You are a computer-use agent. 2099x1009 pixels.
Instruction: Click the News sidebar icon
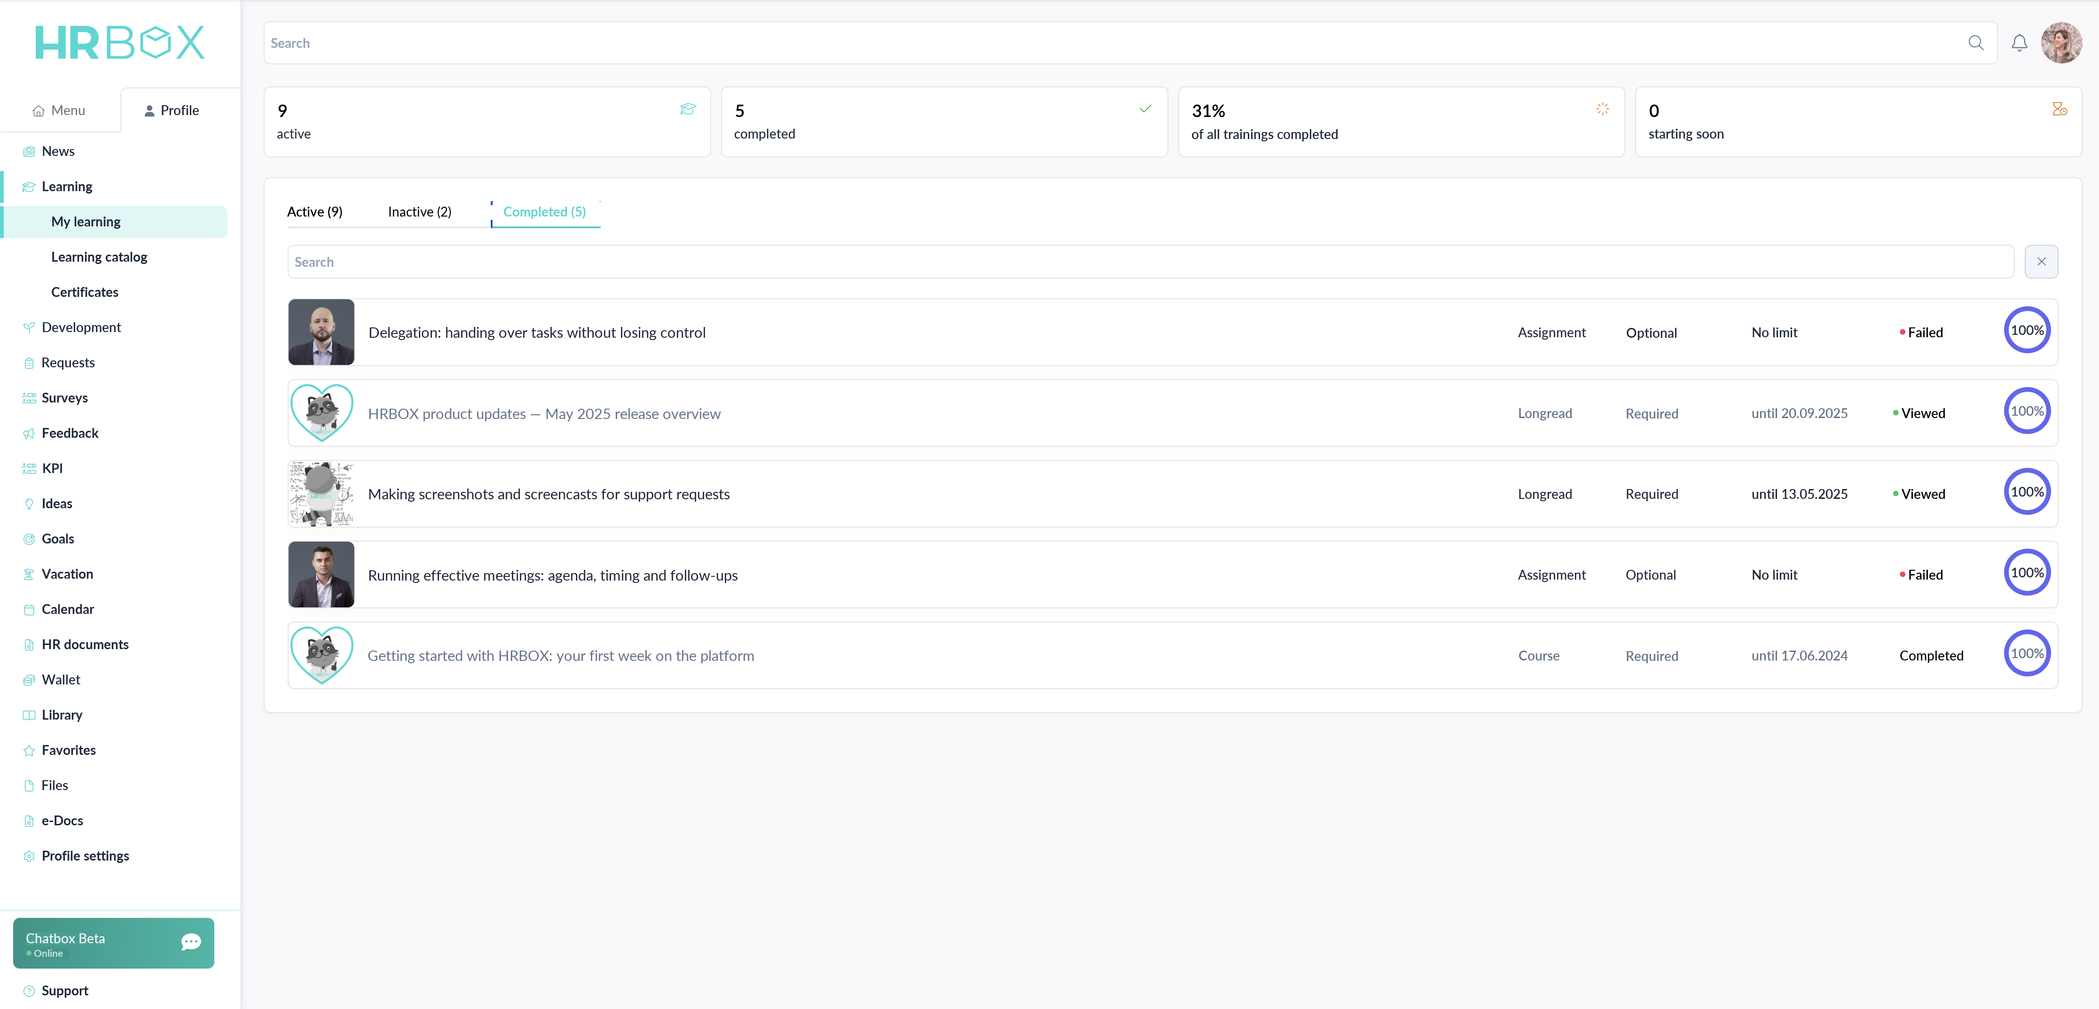29,151
